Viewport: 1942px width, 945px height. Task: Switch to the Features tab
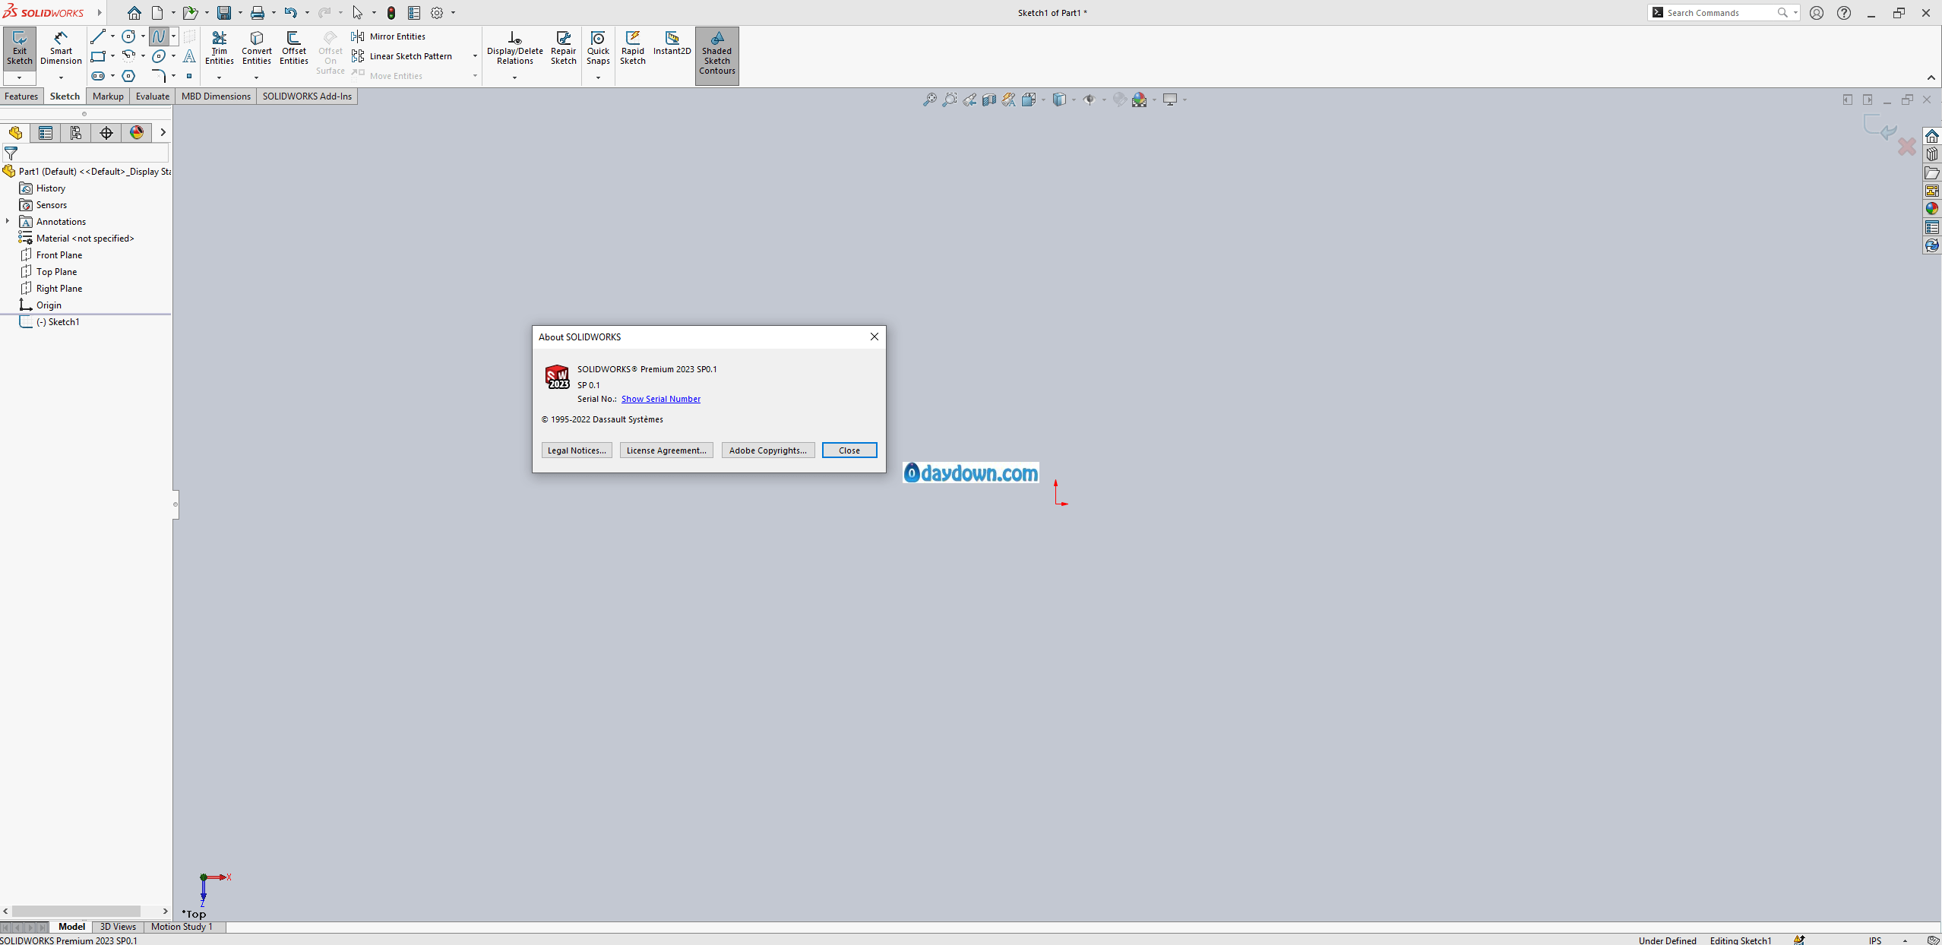click(21, 96)
